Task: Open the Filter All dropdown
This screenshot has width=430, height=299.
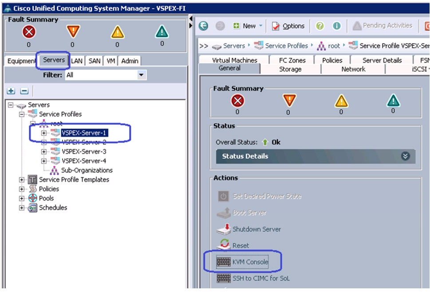Action: (x=141, y=75)
